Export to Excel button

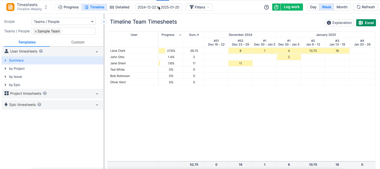366,23
